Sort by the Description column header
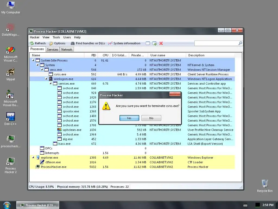This screenshot has width=278, height=209. pos(210,55)
